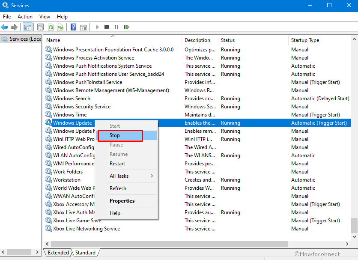Click 'Automatic (Trigger Start)' in Windows Update row

(x=319, y=123)
